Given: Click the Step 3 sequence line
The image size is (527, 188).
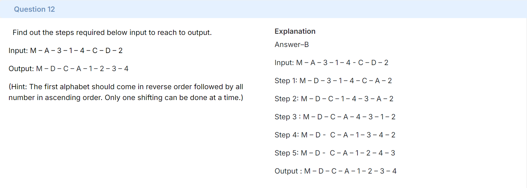Looking at the screenshot, I should (x=335, y=117).
